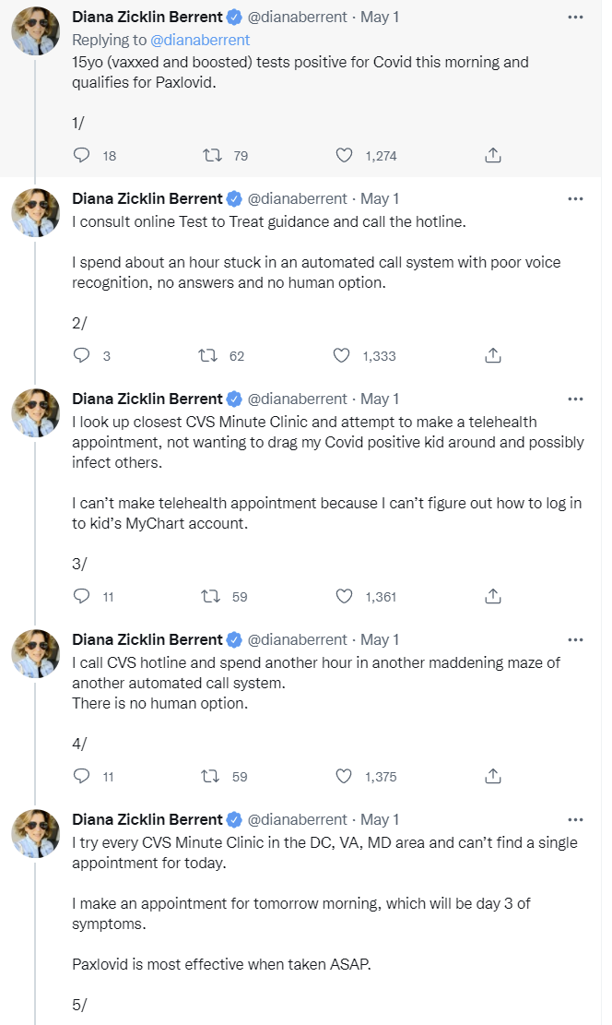Screen dimensions: 612x1025
Task: Reply to the 3/ tweet about MyChart
Action: tap(81, 596)
